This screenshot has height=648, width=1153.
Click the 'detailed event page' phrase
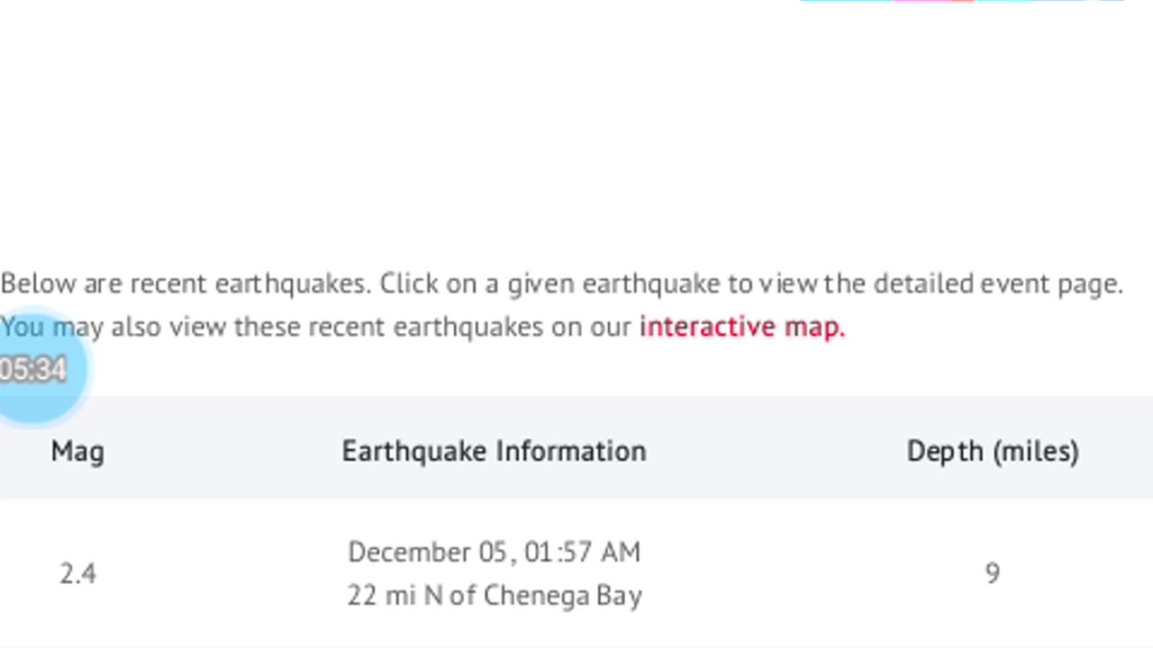point(998,284)
